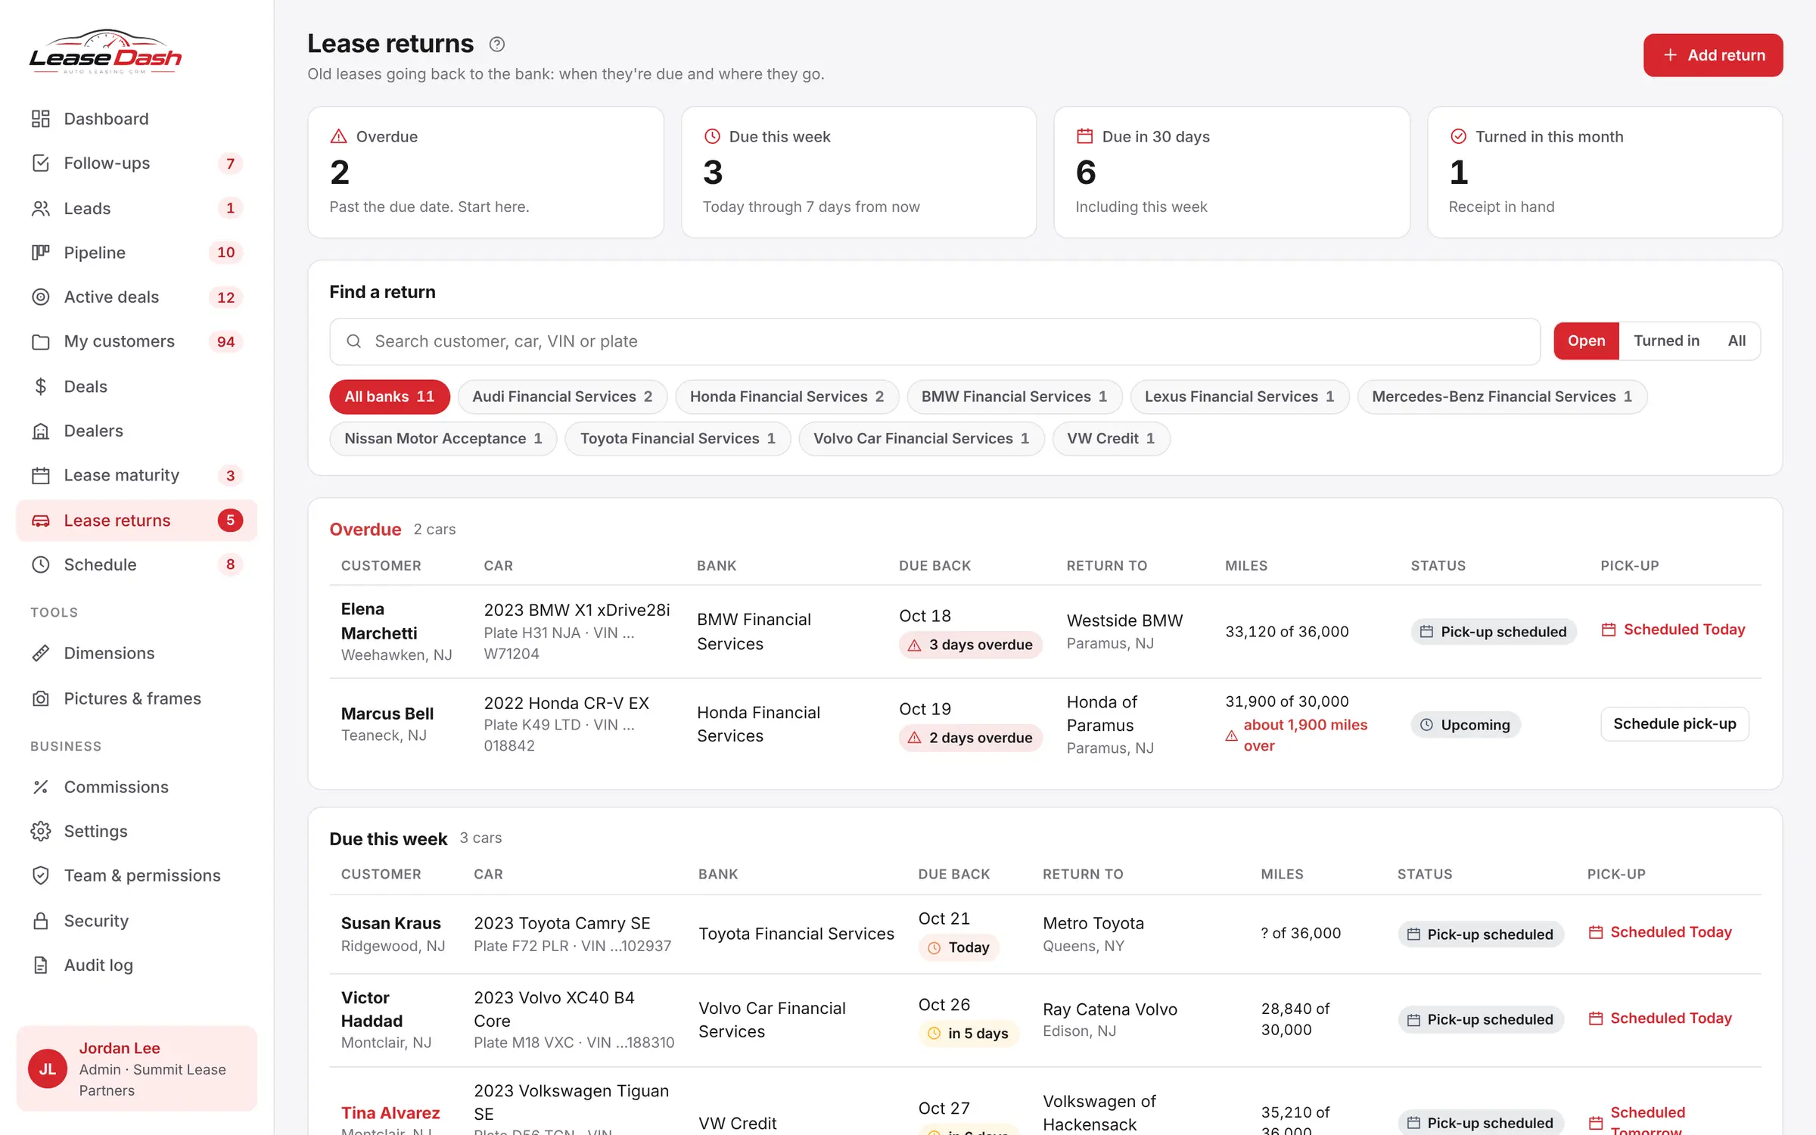The width and height of the screenshot is (1816, 1135).
Task: Open the Dashboard grid icon
Action: click(41, 119)
